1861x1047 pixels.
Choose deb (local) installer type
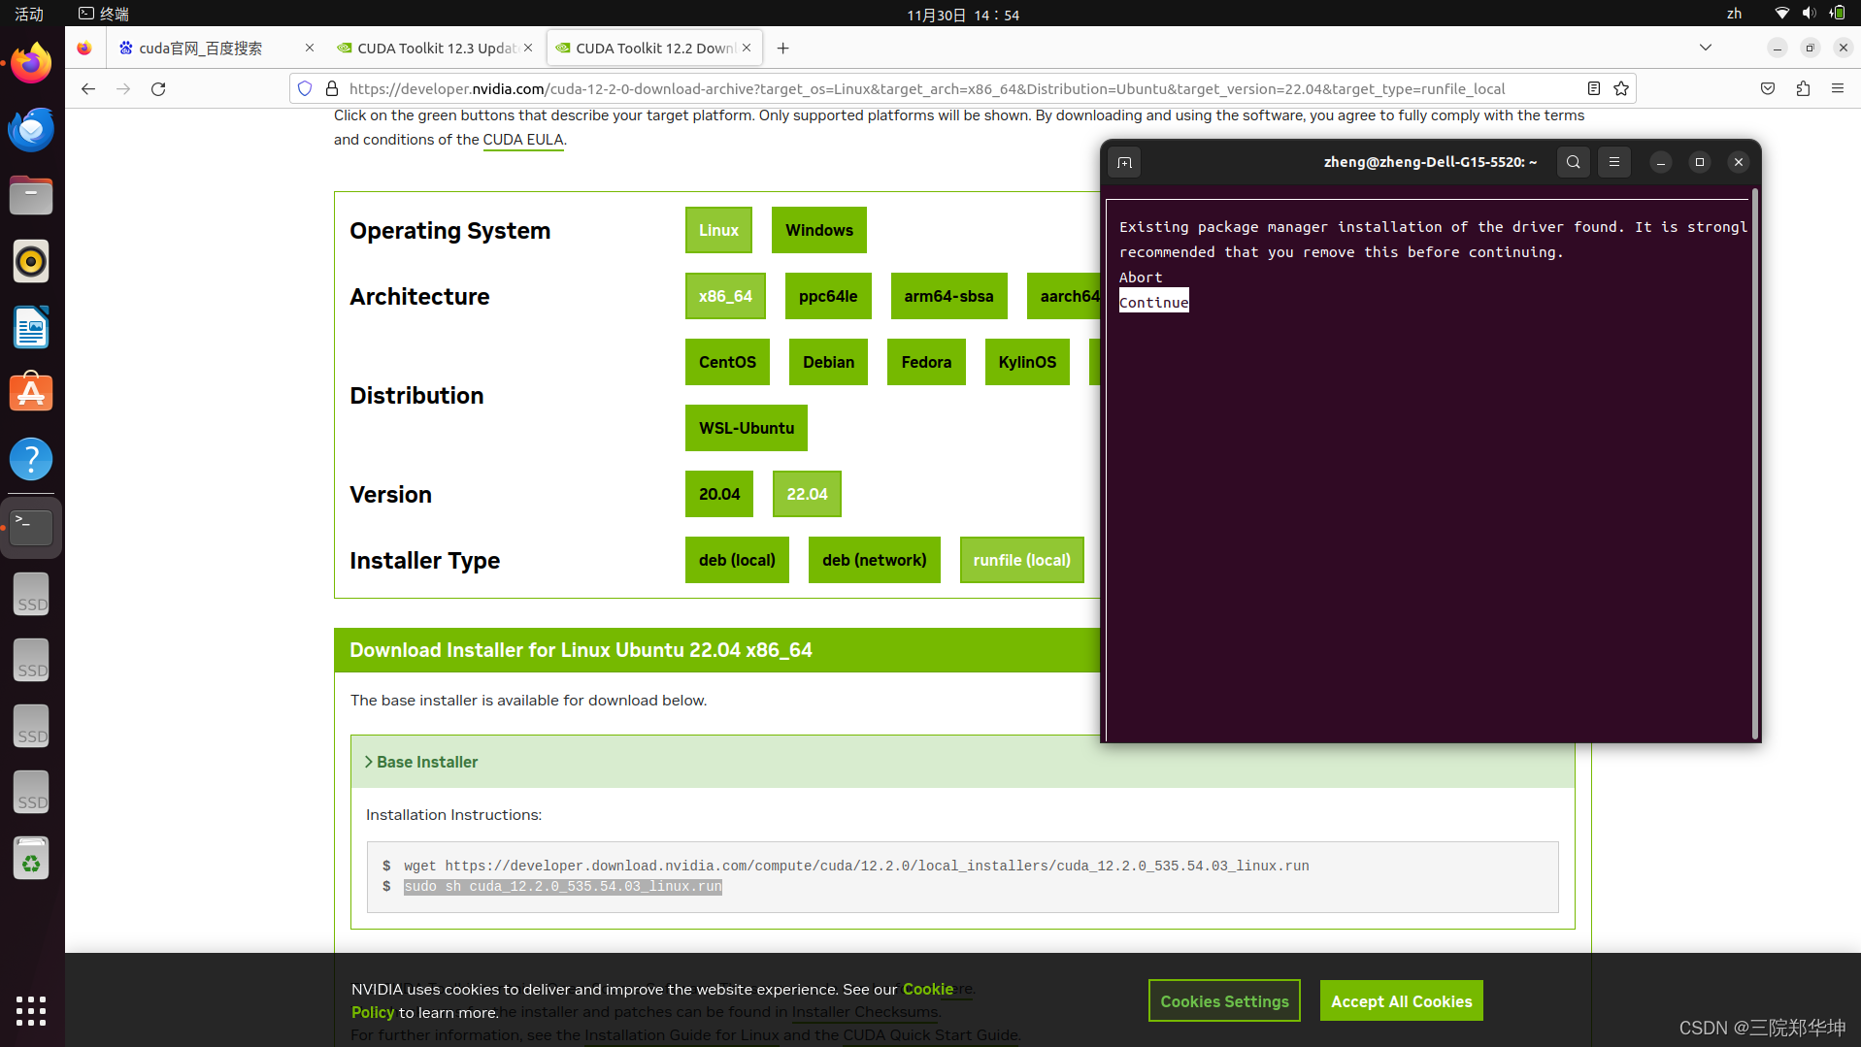coord(737,561)
